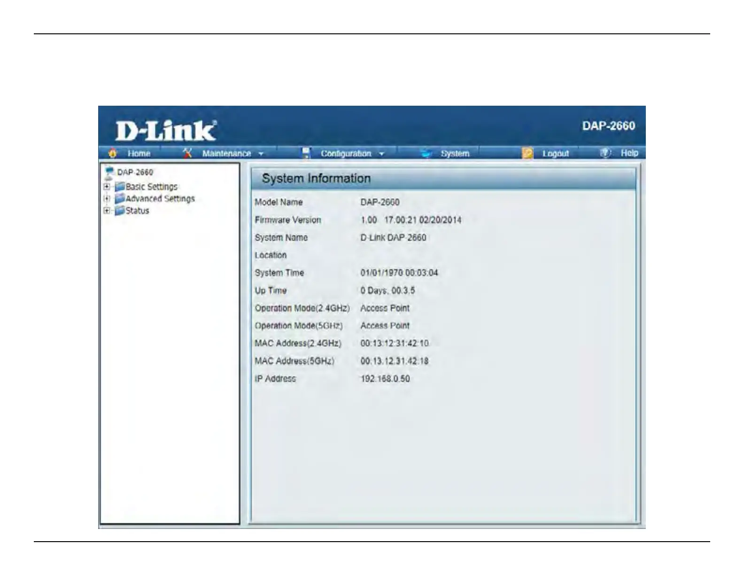744x575 pixels.
Task: Open the System menu item
Action: 455,154
